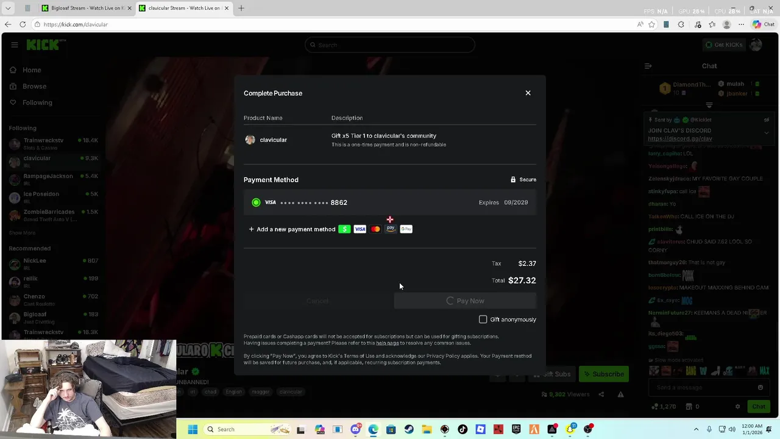The image size is (780, 439).
Task: Open TikTok from the taskbar
Action: point(463,429)
